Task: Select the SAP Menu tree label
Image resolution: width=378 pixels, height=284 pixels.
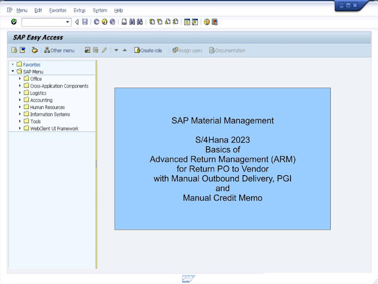Action: coord(33,72)
